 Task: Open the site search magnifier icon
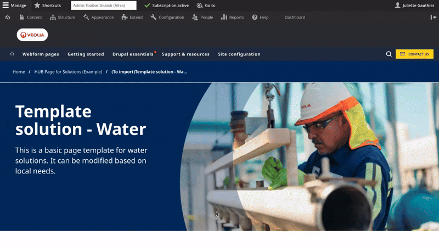(389, 54)
